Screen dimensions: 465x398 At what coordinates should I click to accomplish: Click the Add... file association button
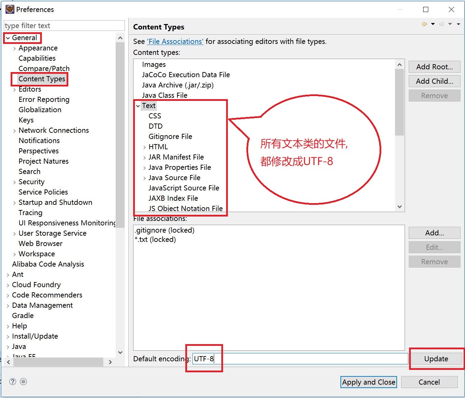(434, 233)
